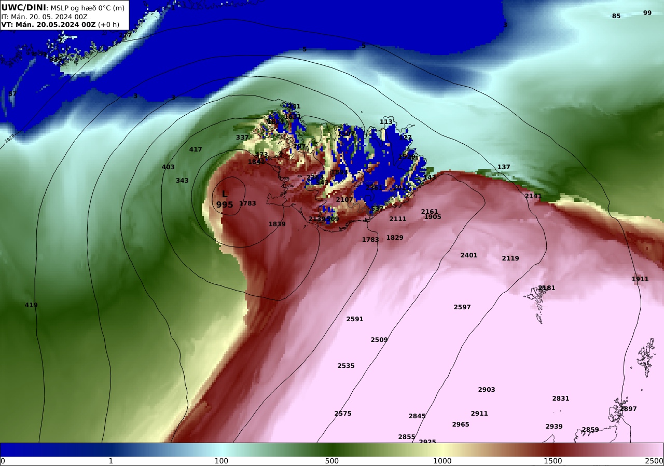Image resolution: width=664 pixels, height=466 pixels.
Task: Click the 1500 tick on the color scale
Action: click(x=553, y=461)
